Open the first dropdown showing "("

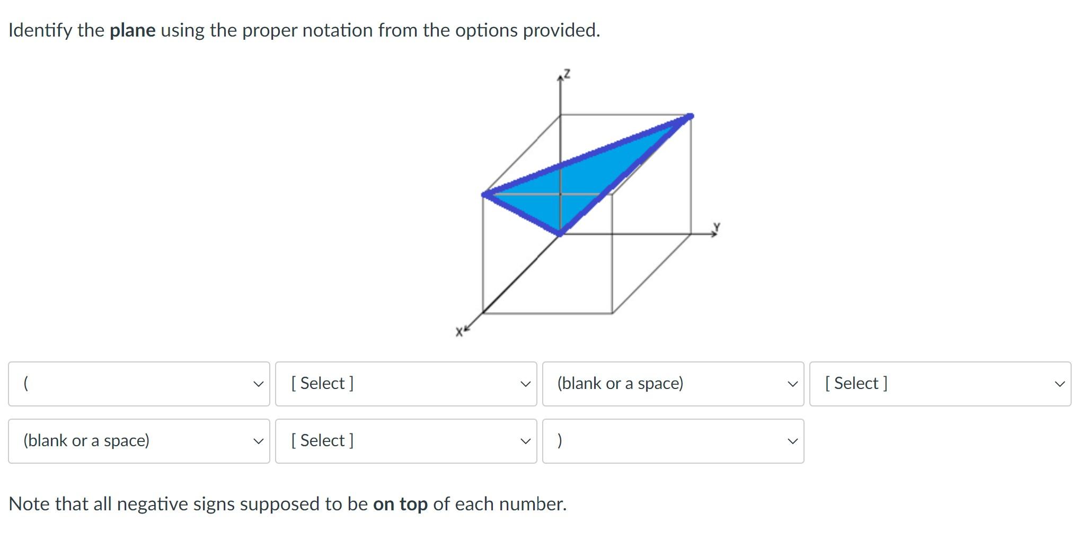[x=139, y=383]
